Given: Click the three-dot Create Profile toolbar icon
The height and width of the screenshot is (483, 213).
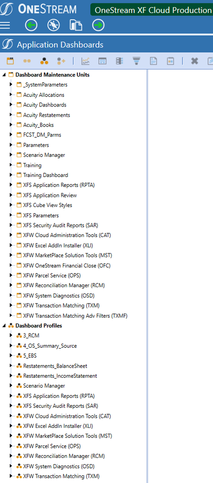Looking at the screenshot, I should pos(44,61).
